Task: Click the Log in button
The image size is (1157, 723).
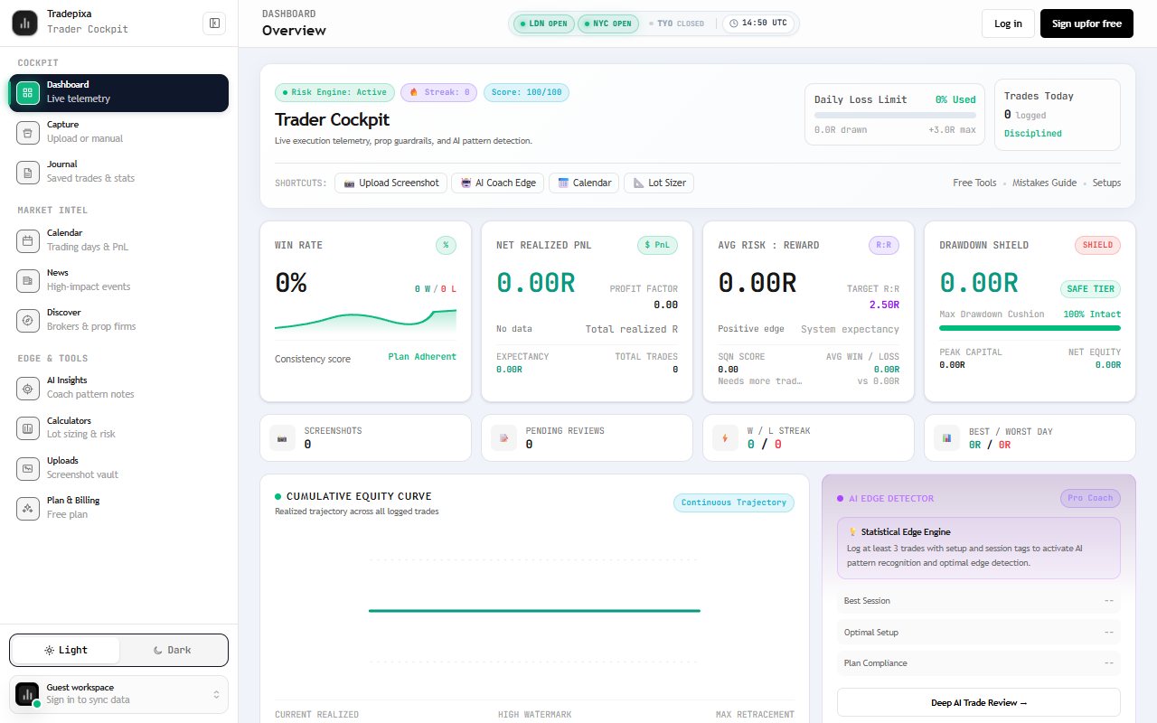Action: point(1008,23)
